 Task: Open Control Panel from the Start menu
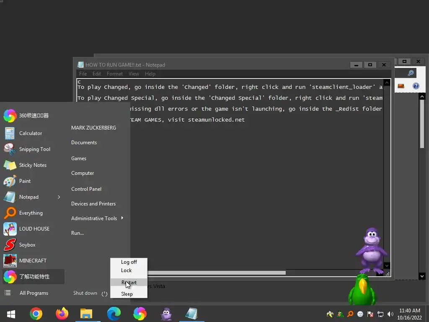[x=86, y=189]
